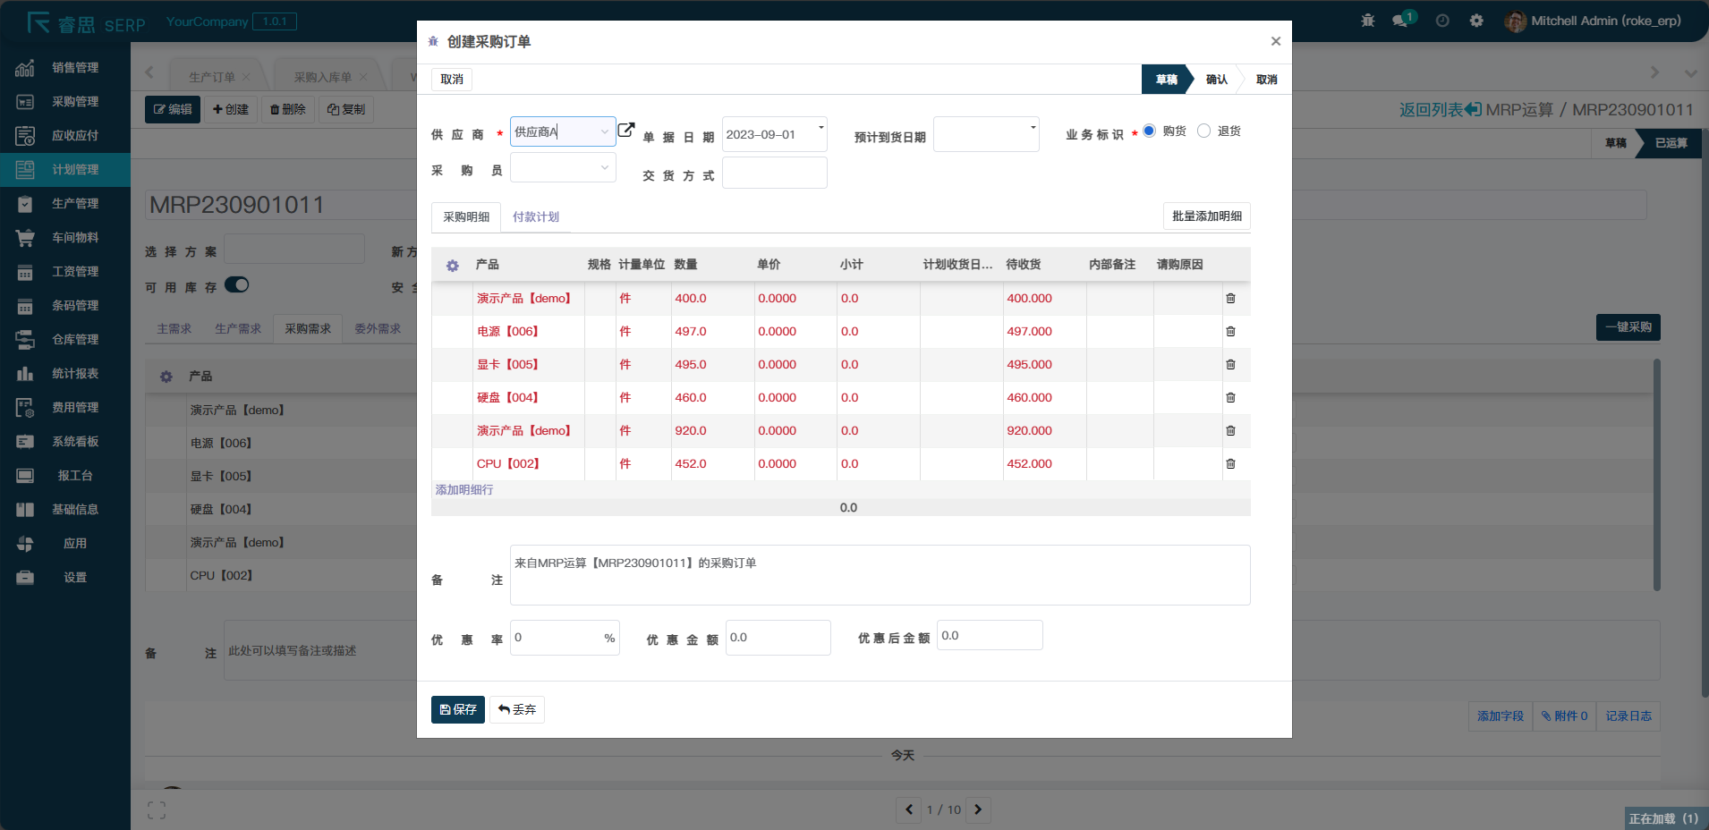Delete the 电源【006】 row with trash icon

pyautogui.click(x=1230, y=332)
